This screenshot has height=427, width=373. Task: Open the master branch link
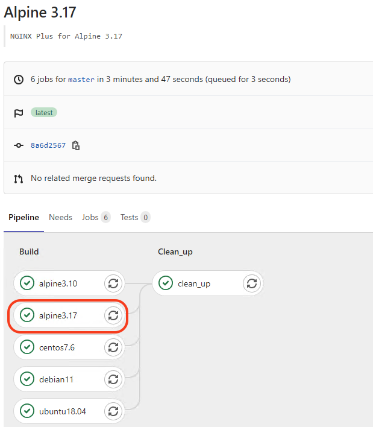[81, 80]
